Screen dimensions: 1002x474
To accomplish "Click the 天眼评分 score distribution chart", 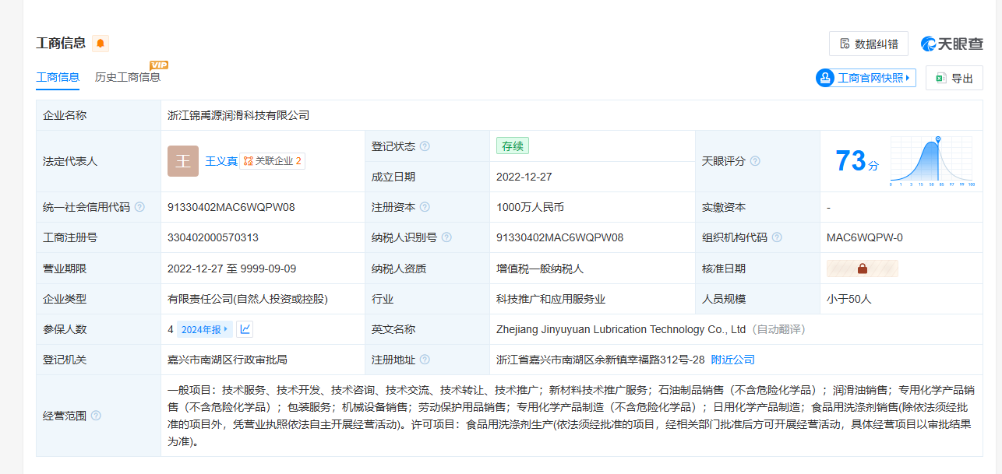I will pyautogui.click(x=932, y=161).
